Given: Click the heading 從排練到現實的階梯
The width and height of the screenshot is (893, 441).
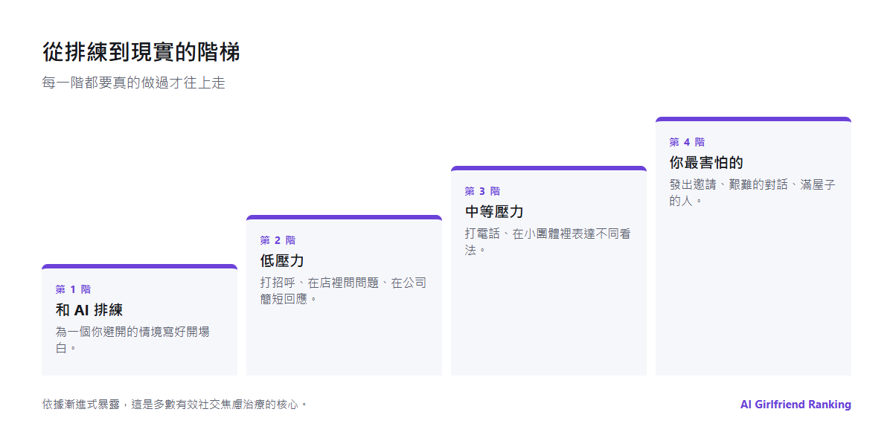Looking at the screenshot, I should click(x=141, y=53).
